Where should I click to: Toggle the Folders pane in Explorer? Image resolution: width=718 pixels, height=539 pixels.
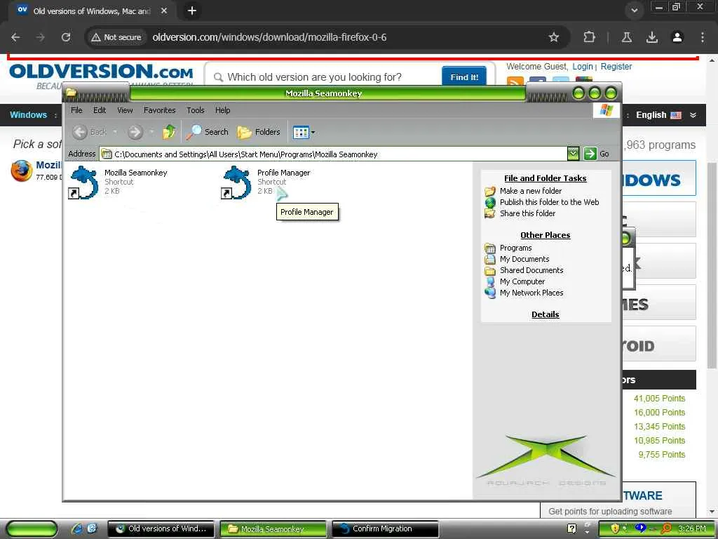[x=259, y=132]
